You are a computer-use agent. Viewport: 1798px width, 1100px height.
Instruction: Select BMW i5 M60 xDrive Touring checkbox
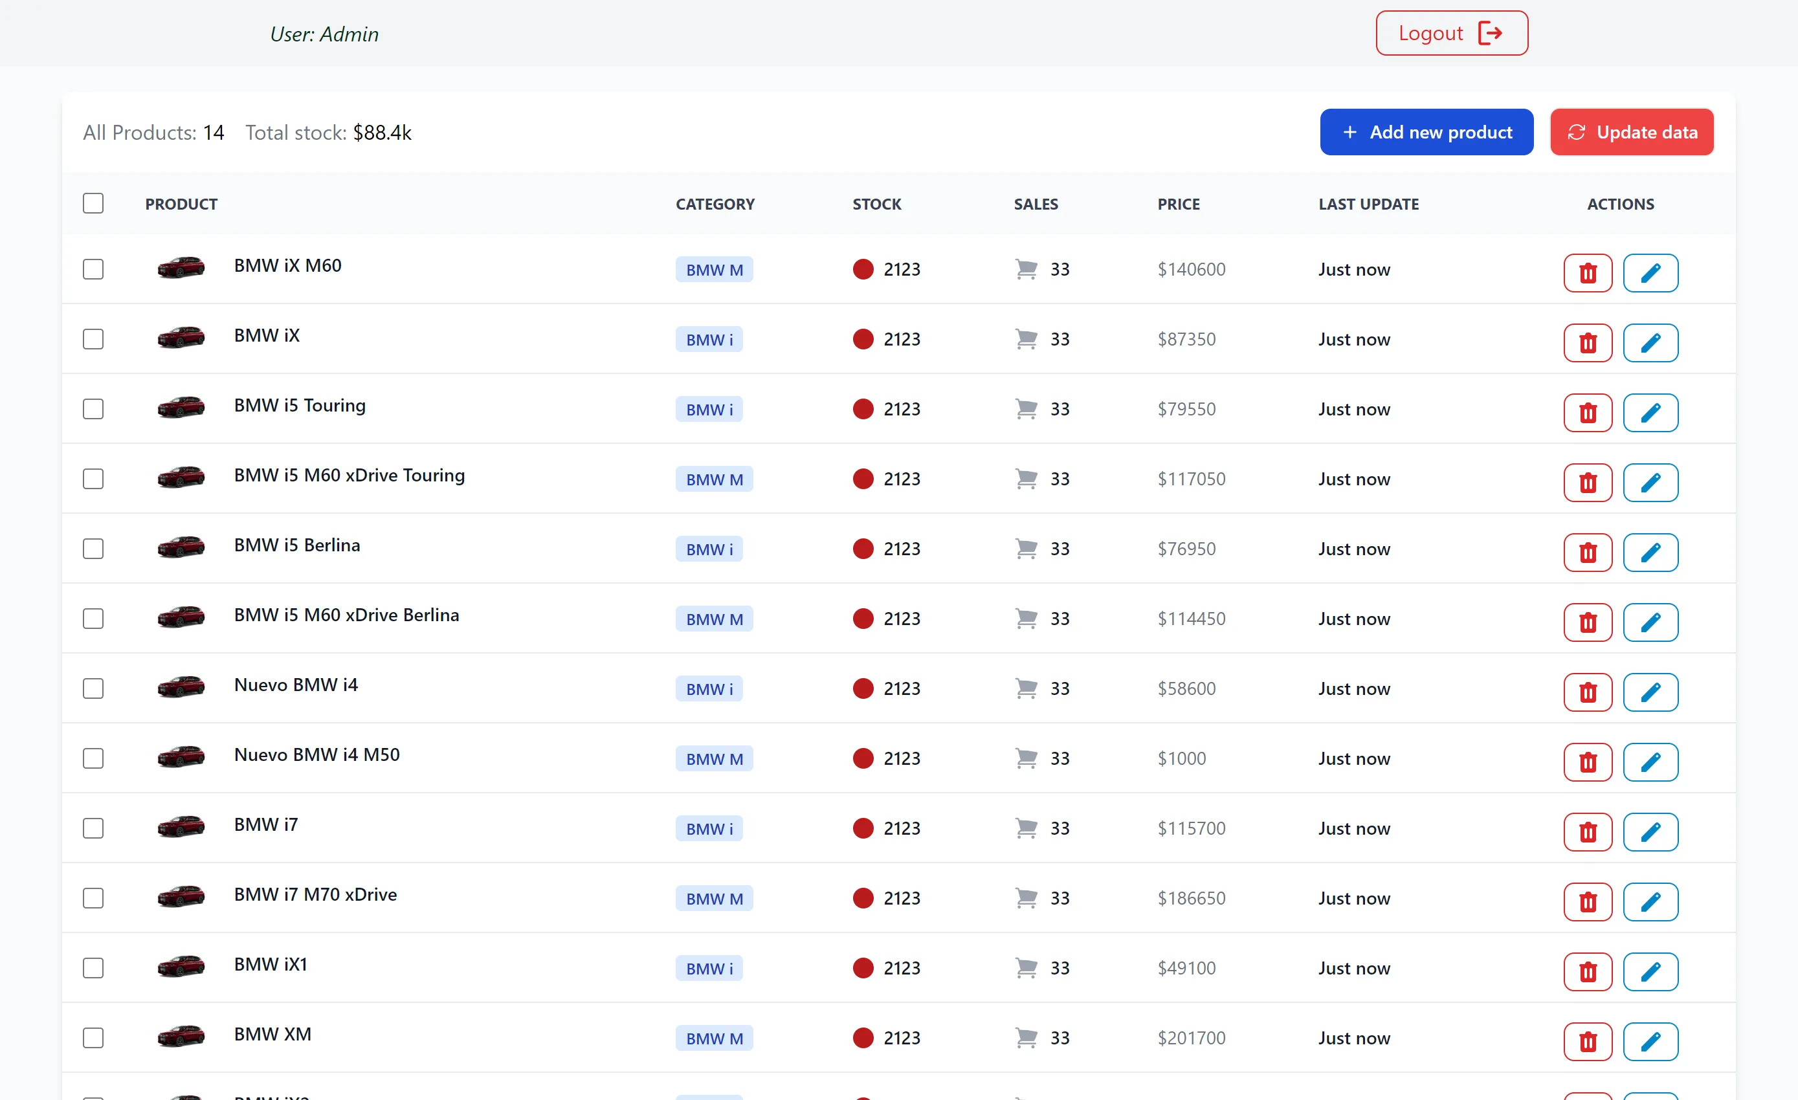(93, 480)
